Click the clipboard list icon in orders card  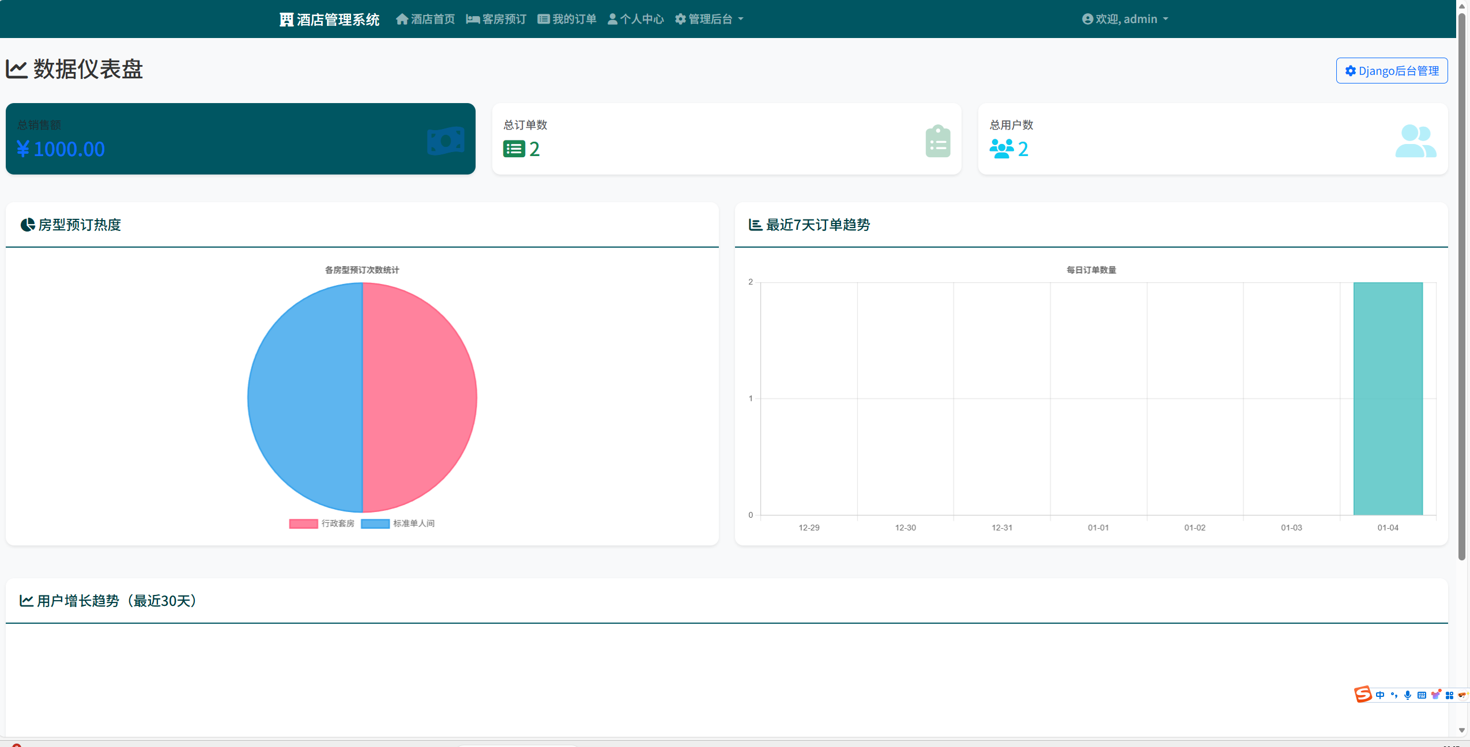click(938, 141)
